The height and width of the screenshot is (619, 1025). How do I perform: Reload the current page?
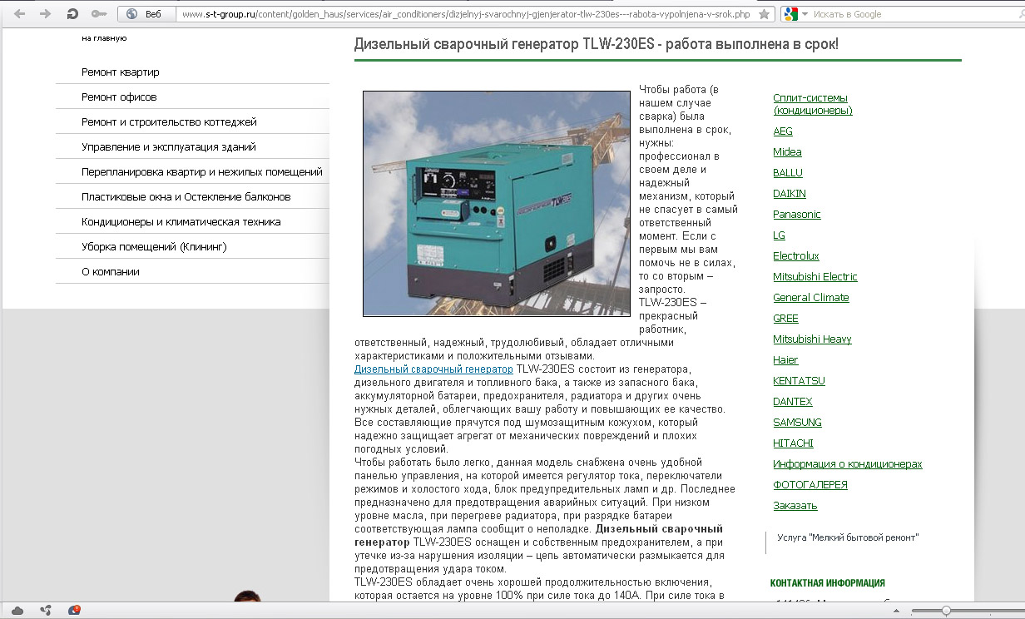point(72,14)
